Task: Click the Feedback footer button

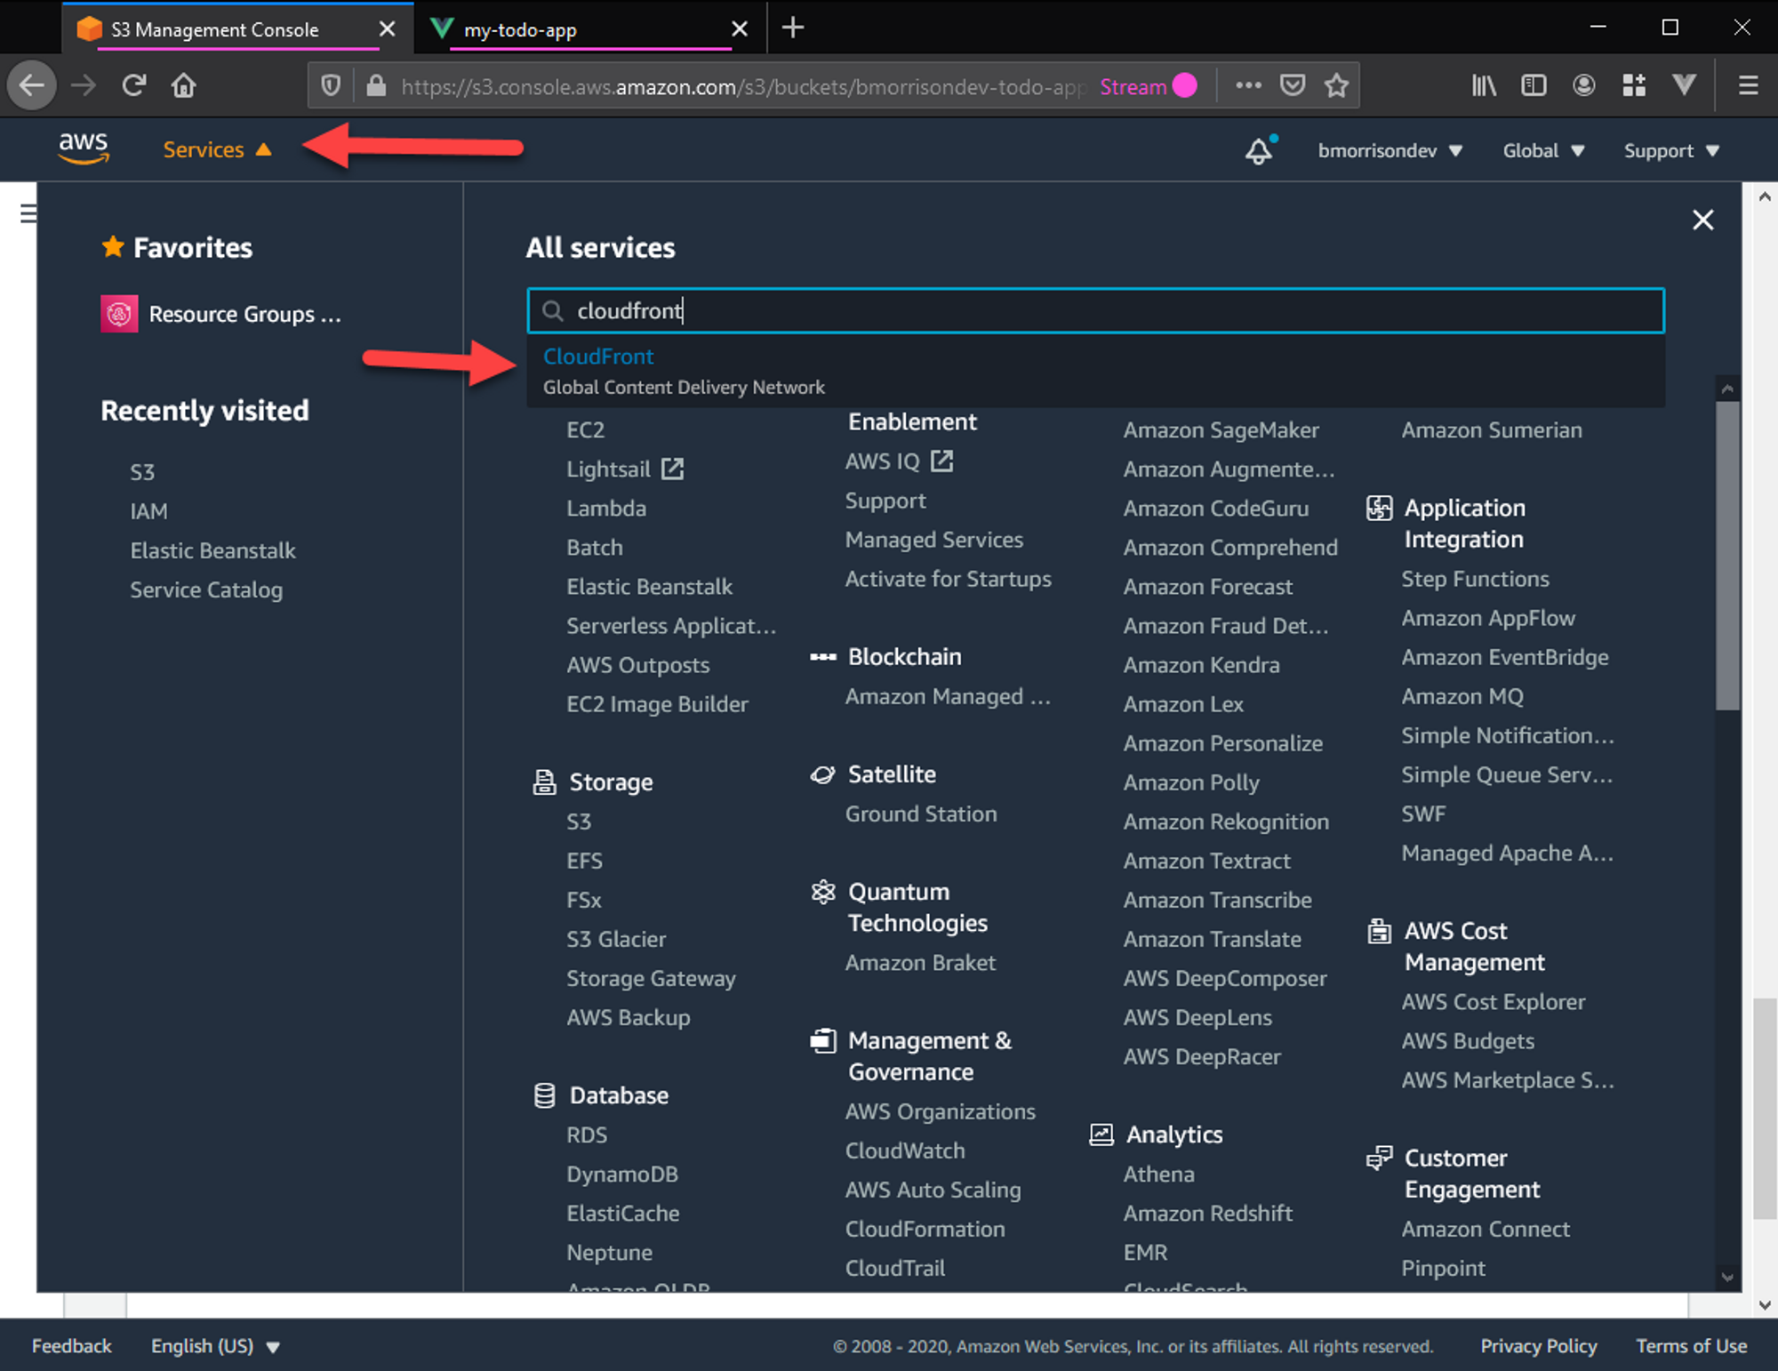Action: click(x=71, y=1346)
